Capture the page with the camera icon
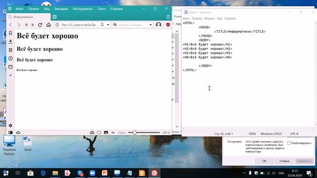 [x=92, y=133]
